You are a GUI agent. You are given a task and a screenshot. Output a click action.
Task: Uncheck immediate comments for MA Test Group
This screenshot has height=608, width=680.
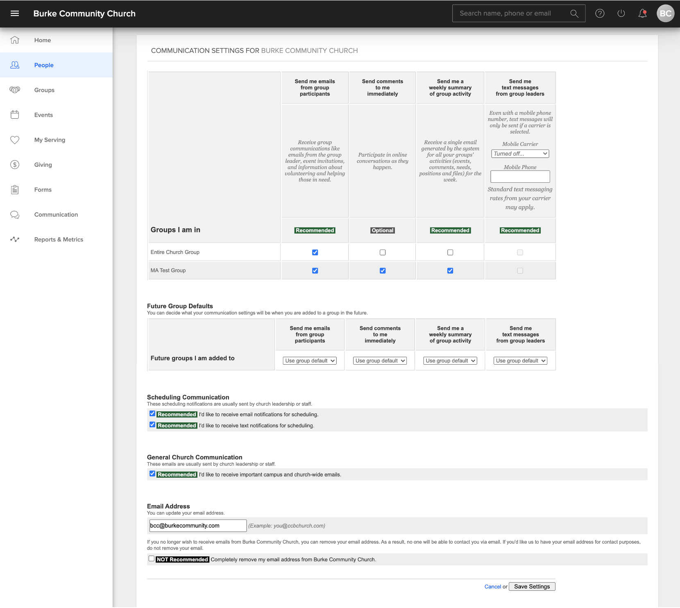pyautogui.click(x=383, y=271)
